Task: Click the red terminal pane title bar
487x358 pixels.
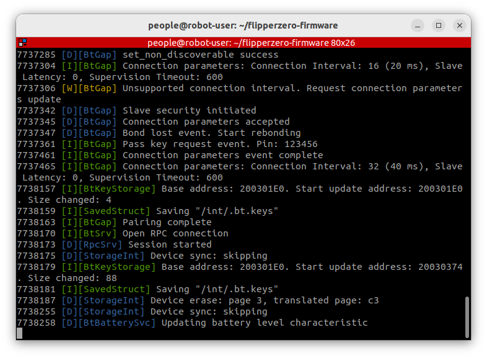Action: pyautogui.click(x=243, y=43)
